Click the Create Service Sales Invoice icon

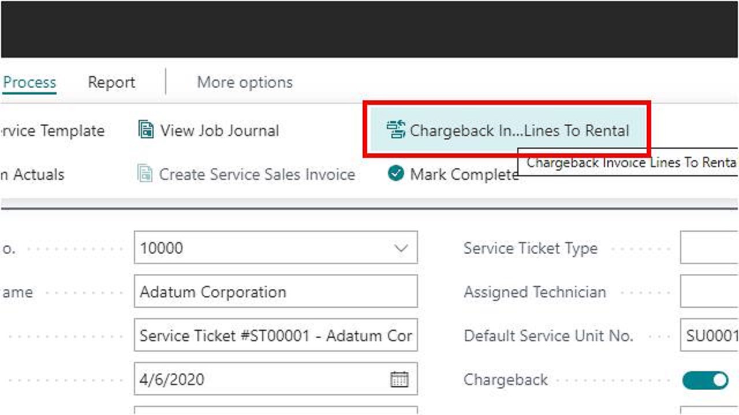[145, 174]
